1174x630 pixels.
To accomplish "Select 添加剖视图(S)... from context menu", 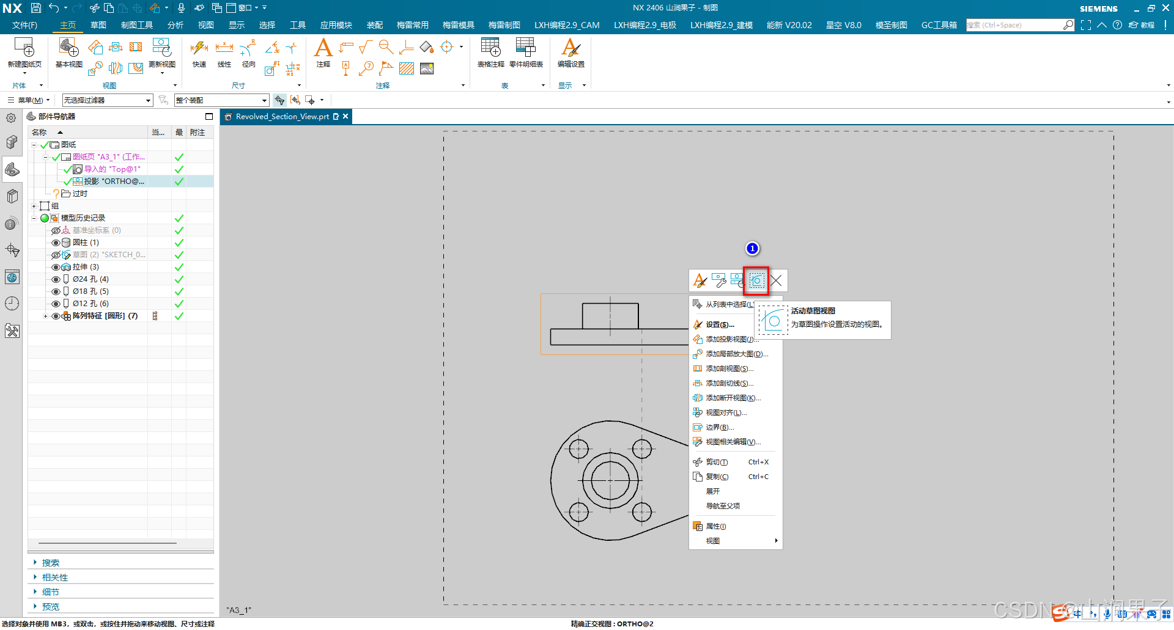I will point(736,368).
